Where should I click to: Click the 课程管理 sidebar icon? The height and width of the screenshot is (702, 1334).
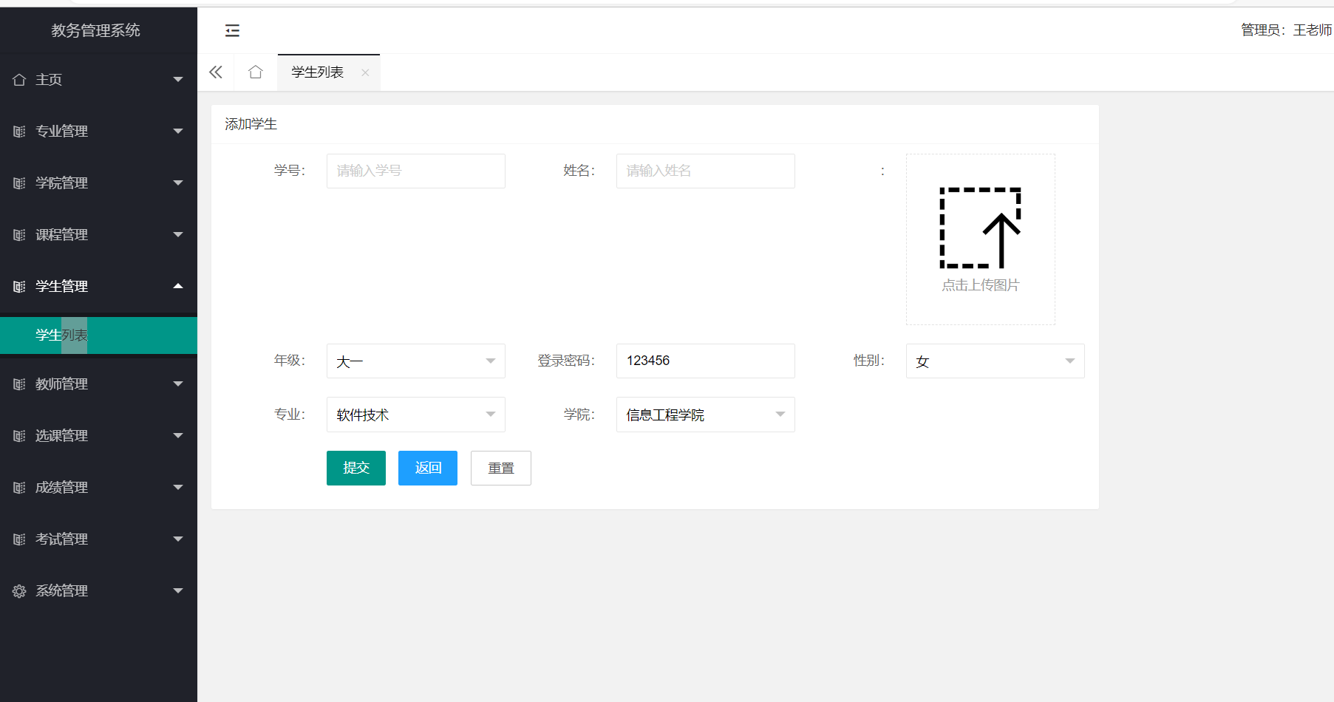[19, 235]
